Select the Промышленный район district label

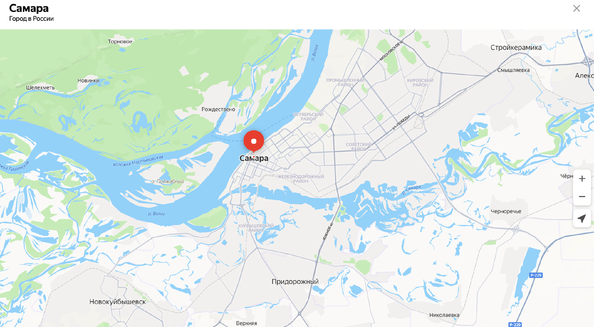(346, 82)
